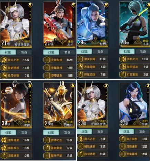This screenshot has width=150, height=161.
Task: Click the 增幅速射 12级 skill row
Action: [x=133, y=146]
